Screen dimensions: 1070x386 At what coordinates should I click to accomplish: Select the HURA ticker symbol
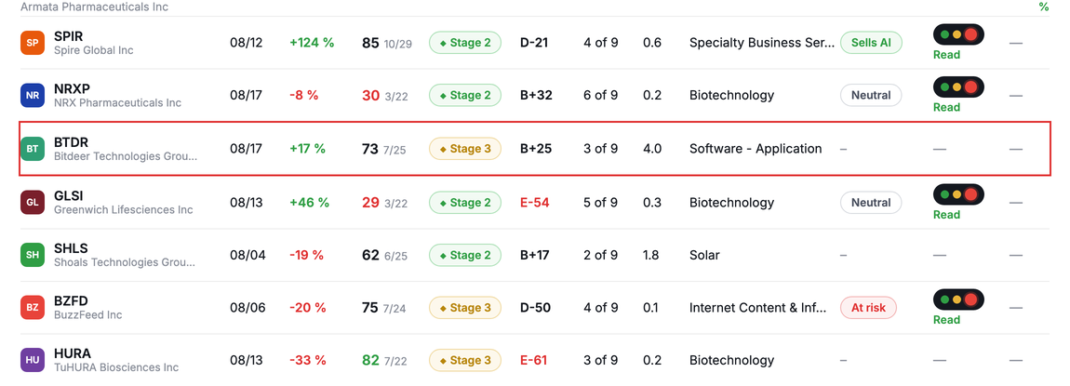click(x=73, y=353)
